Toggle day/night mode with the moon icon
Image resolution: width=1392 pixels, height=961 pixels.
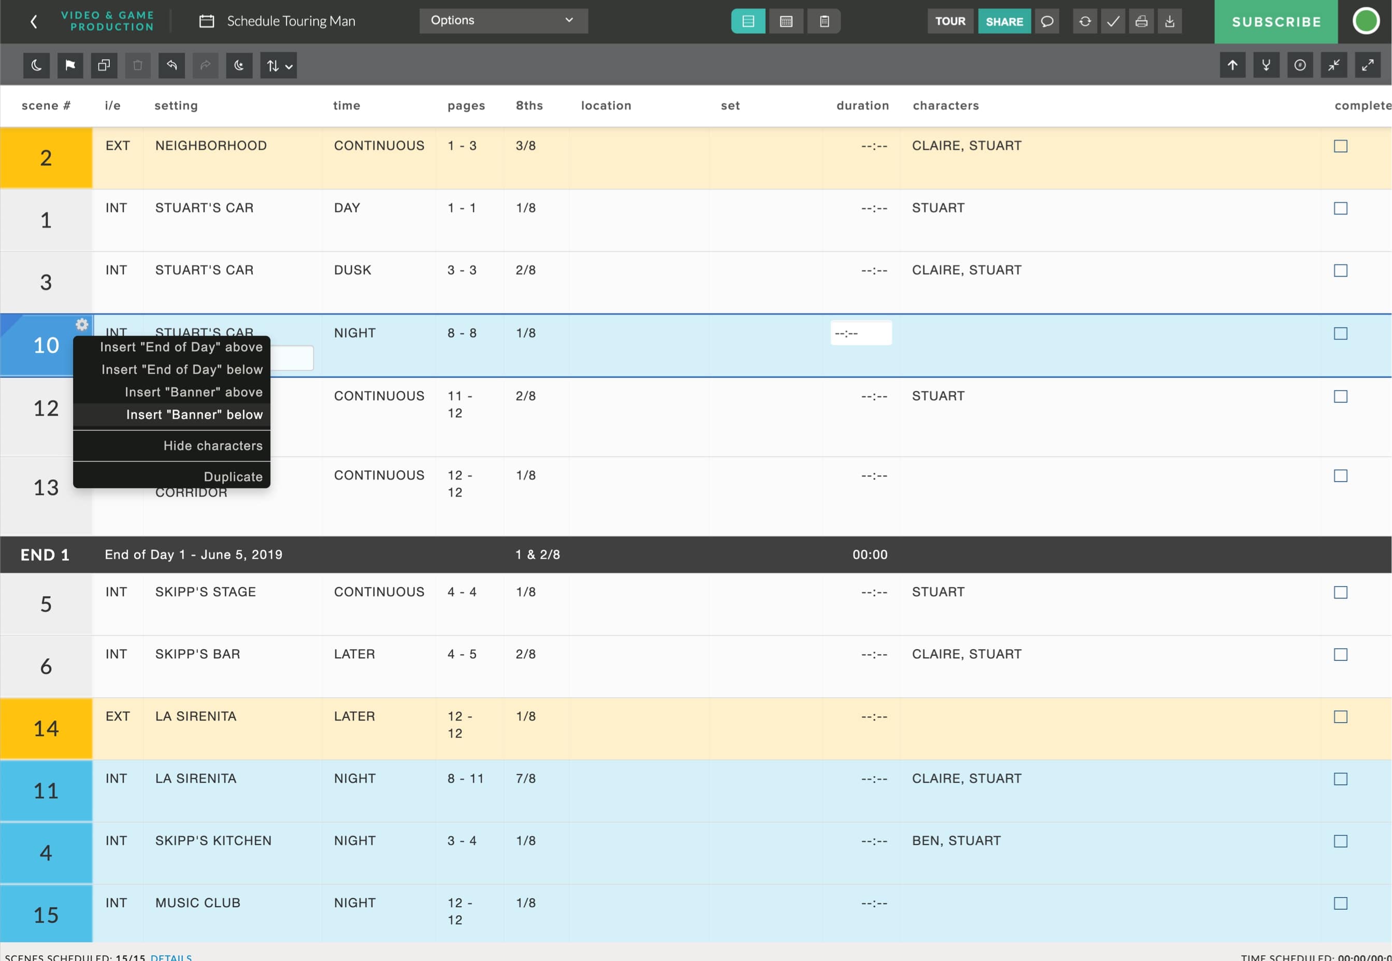click(36, 65)
